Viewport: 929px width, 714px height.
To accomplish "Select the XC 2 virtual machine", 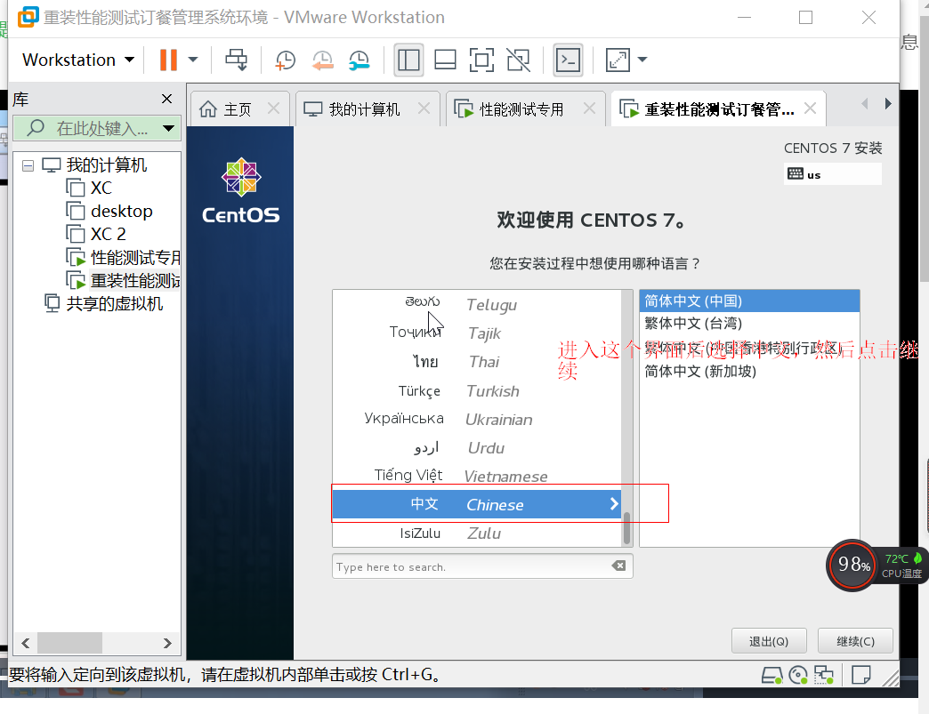I will click(96, 235).
